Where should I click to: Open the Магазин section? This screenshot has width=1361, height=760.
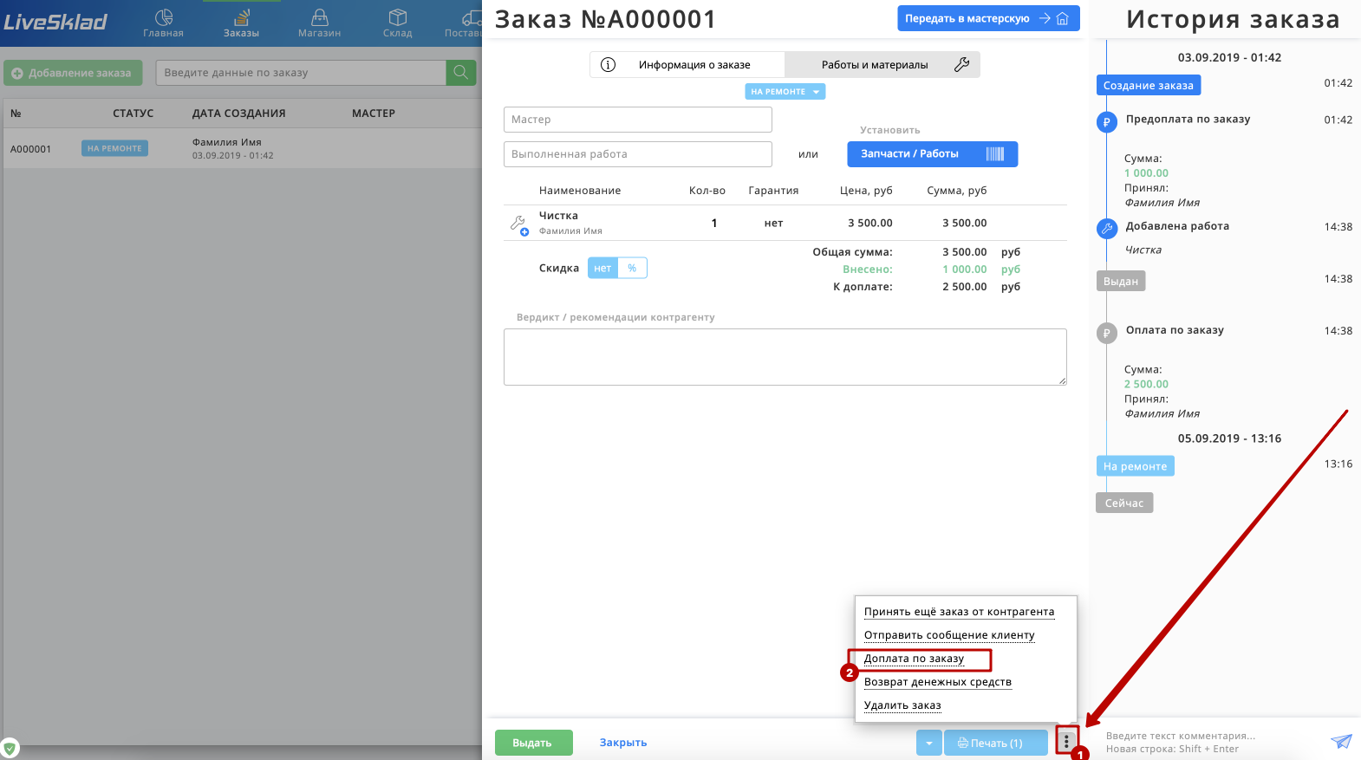[319, 23]
